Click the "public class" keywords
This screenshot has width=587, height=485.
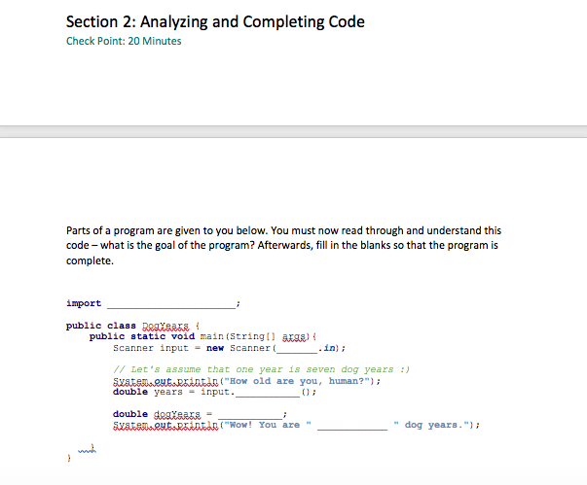click(100, 326)
